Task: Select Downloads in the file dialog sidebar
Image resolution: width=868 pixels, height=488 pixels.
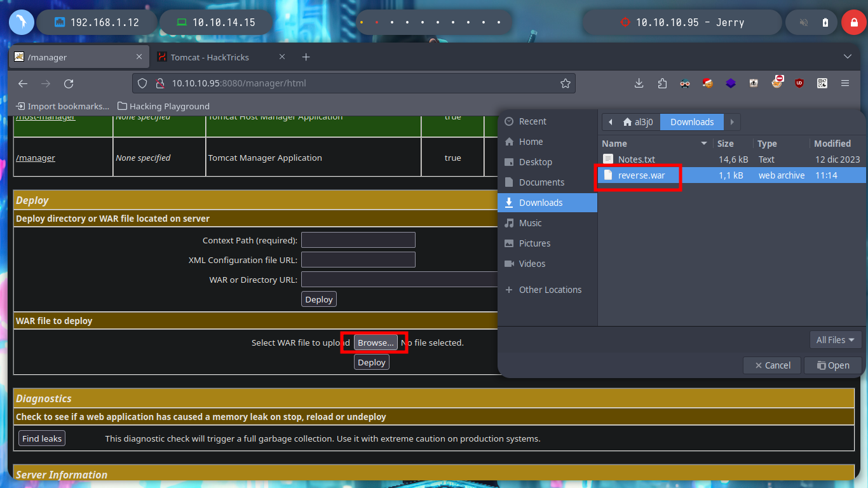Action: [x=548, y=203]
